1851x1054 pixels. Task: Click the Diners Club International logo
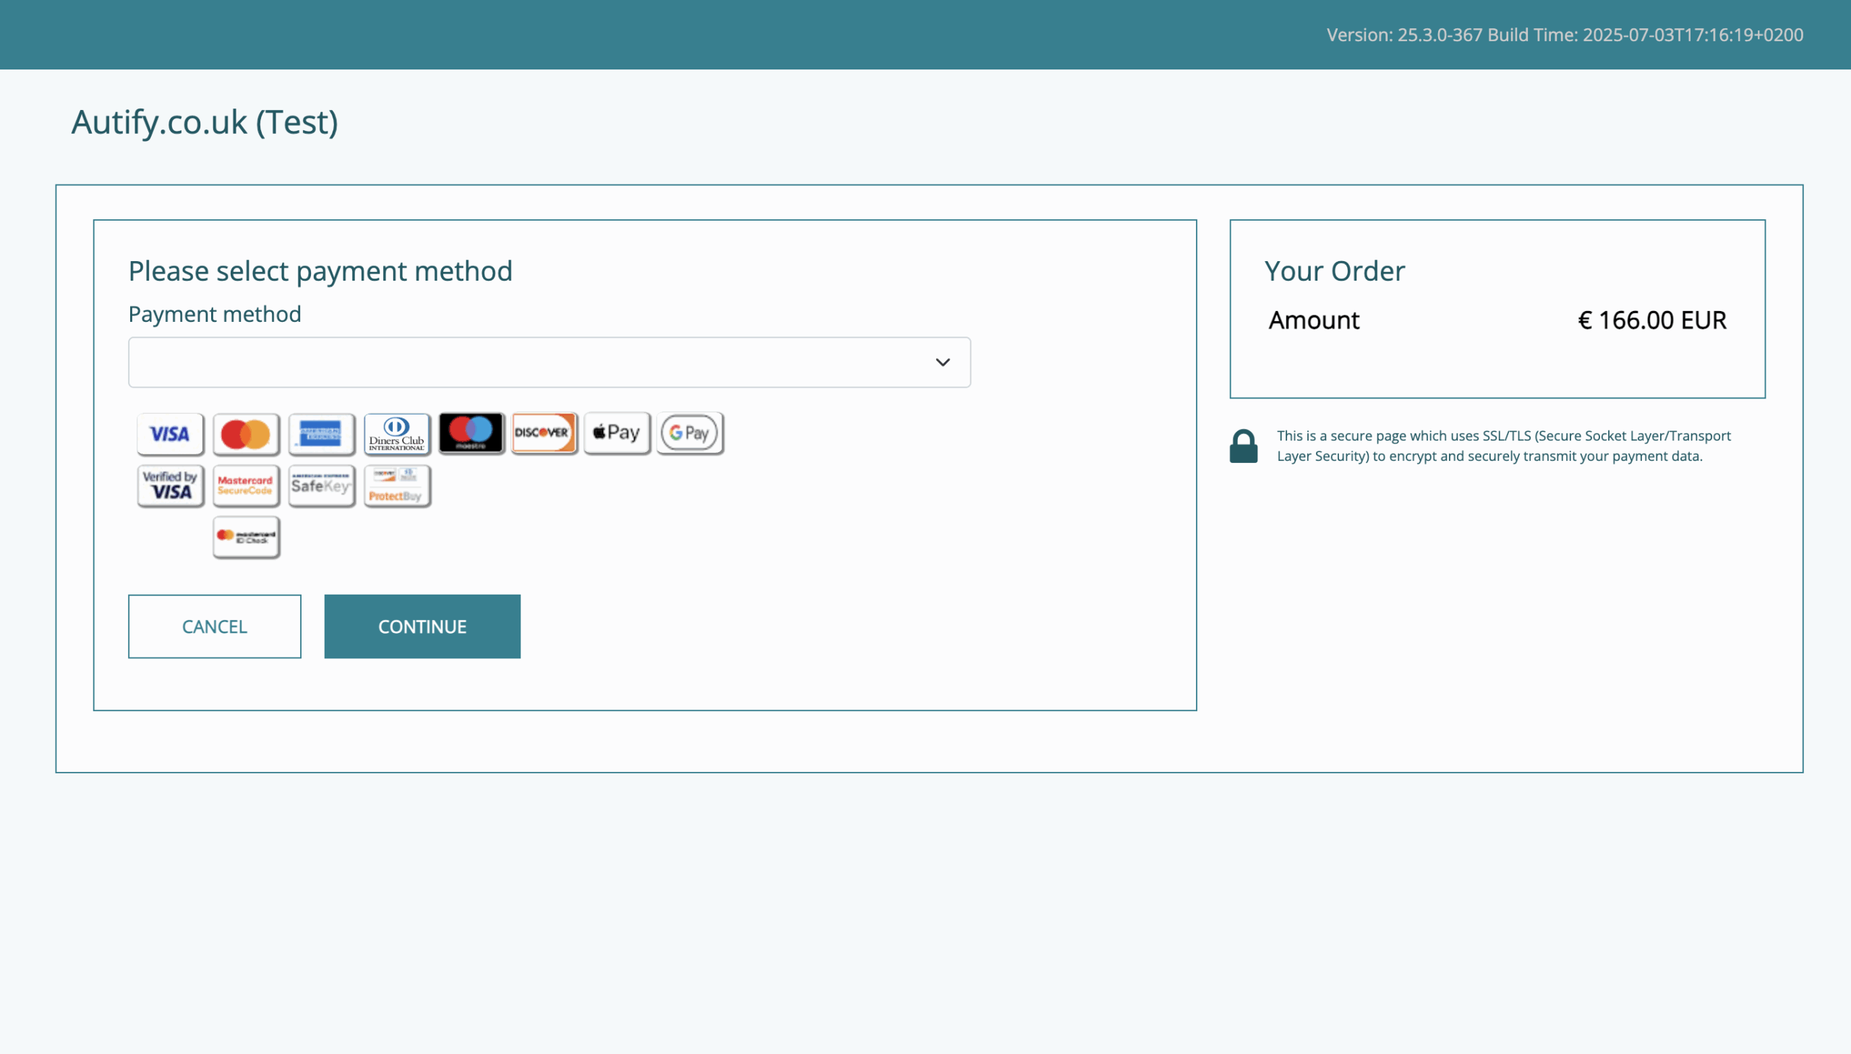click(x=397, y=433)
